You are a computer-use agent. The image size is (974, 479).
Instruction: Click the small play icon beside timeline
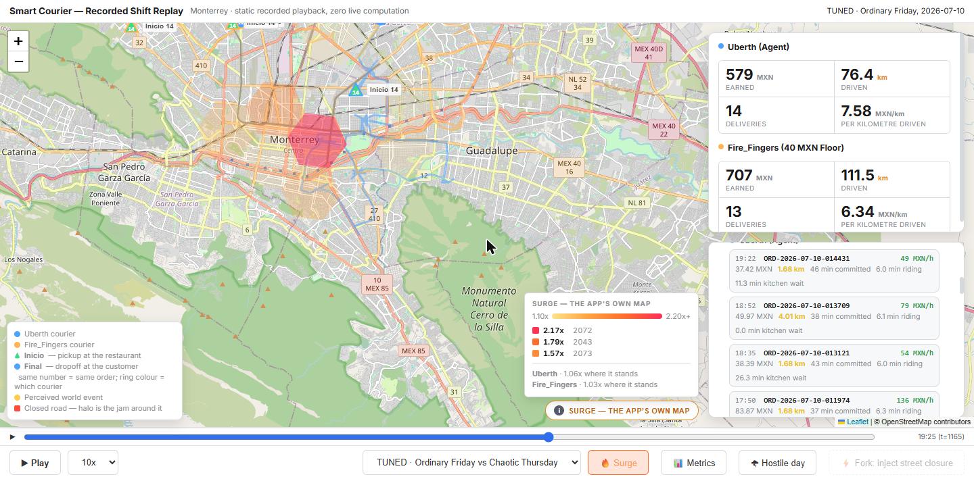click(x=12, y=437)
